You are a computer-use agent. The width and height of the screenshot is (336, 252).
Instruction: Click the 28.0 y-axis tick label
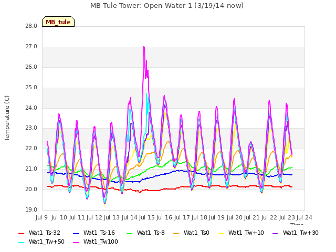click(x=31, y=26)
